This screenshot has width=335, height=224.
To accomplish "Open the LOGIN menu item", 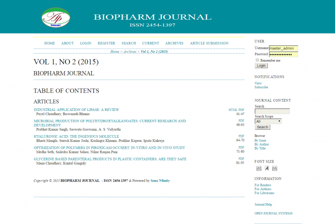I will pos(86,43).
